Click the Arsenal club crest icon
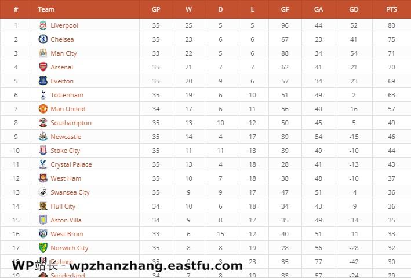The height and width of the screenshot is (278, 411). click(x=43, y=67)
